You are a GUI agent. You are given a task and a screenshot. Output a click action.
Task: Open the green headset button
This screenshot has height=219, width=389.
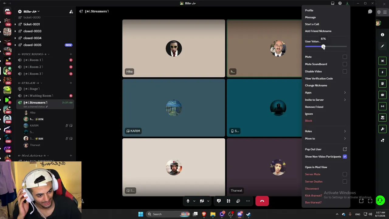pos(380,200)
